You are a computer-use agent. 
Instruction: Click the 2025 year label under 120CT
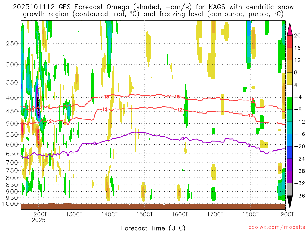pos(39,220)
